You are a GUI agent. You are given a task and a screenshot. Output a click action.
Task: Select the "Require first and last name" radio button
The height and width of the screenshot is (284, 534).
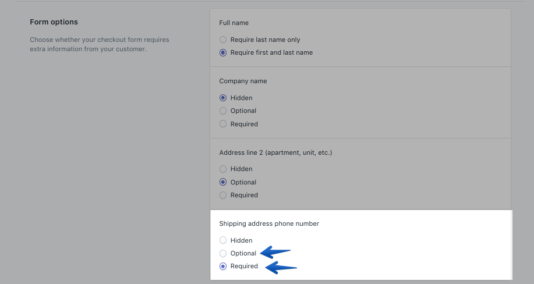223,52
